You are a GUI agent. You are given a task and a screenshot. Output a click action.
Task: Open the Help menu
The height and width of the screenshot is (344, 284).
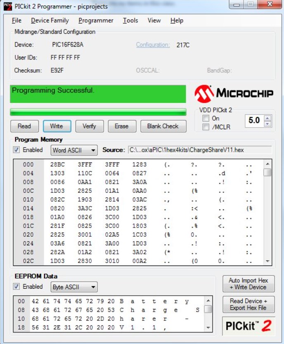pos(177,21)
